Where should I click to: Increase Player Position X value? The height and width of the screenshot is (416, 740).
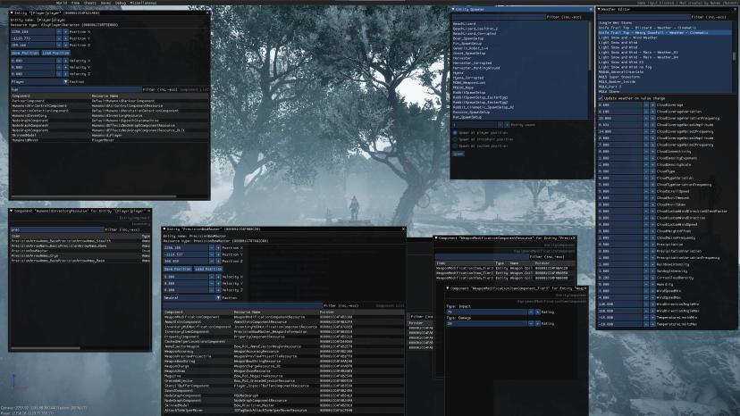[x=65, y=31]
